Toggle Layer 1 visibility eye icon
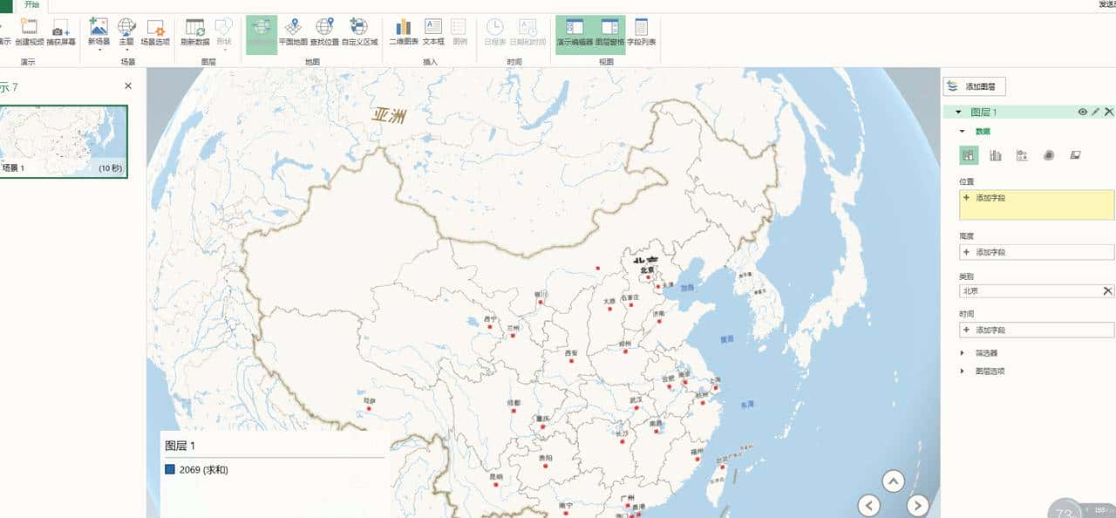The image size is (1116, 518). click(1083, 112)
